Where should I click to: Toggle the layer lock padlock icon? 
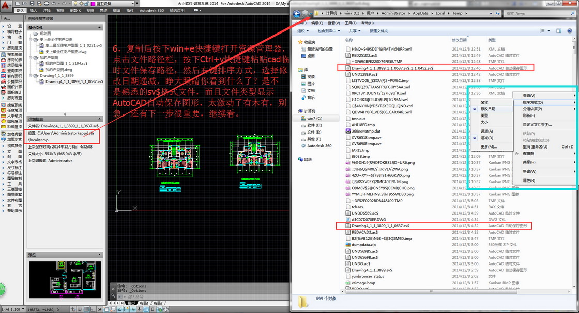(x=86, y=3)
